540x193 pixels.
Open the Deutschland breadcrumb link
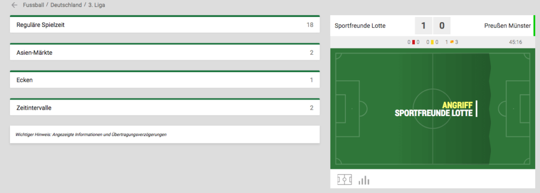pos(66,5)
